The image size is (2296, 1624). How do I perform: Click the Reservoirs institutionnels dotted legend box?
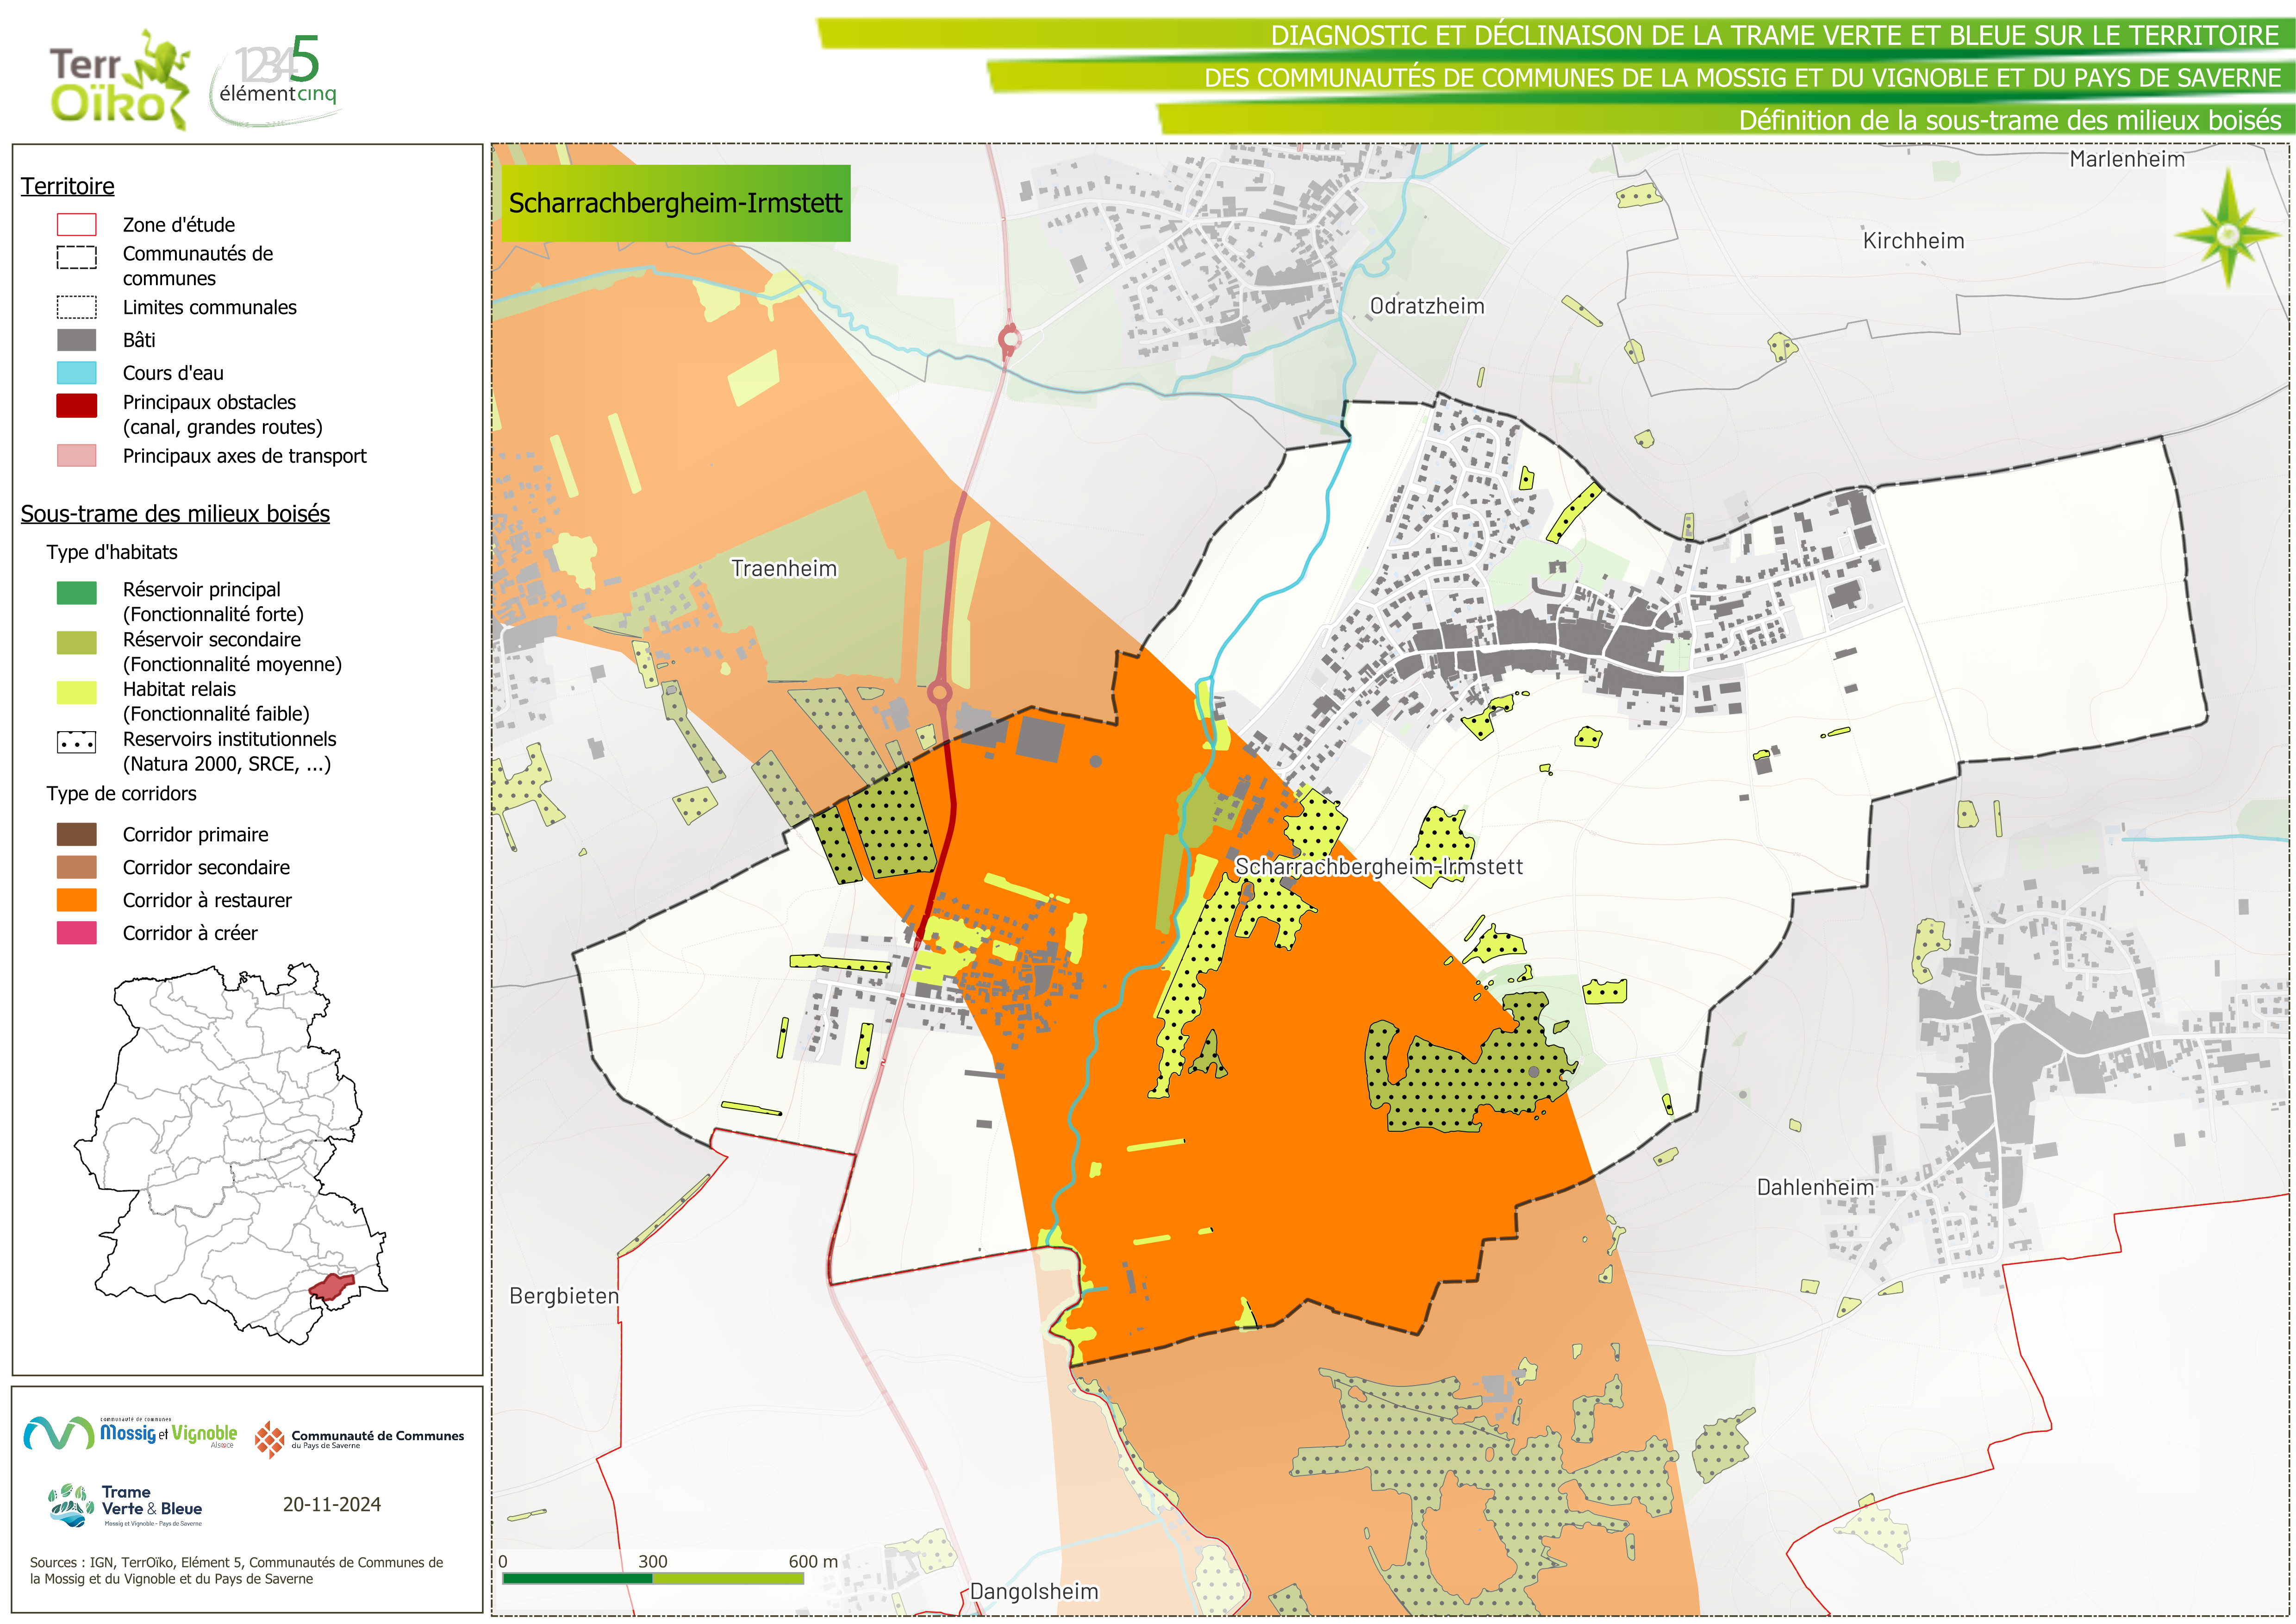[x=77, y=742]
